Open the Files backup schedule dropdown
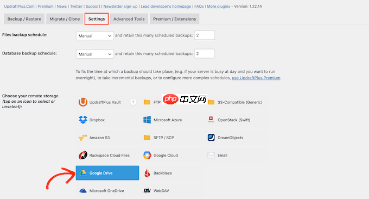Screen dimensions: 369x199 (95, 35)
